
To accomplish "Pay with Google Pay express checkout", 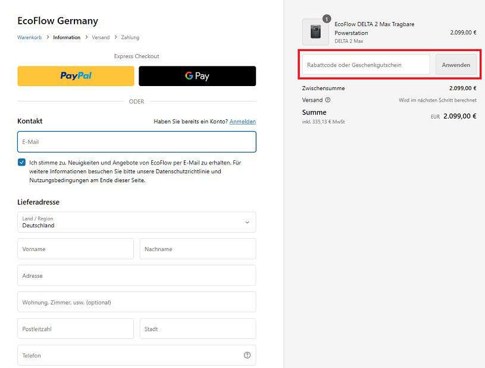I will (x=198, y=76).
